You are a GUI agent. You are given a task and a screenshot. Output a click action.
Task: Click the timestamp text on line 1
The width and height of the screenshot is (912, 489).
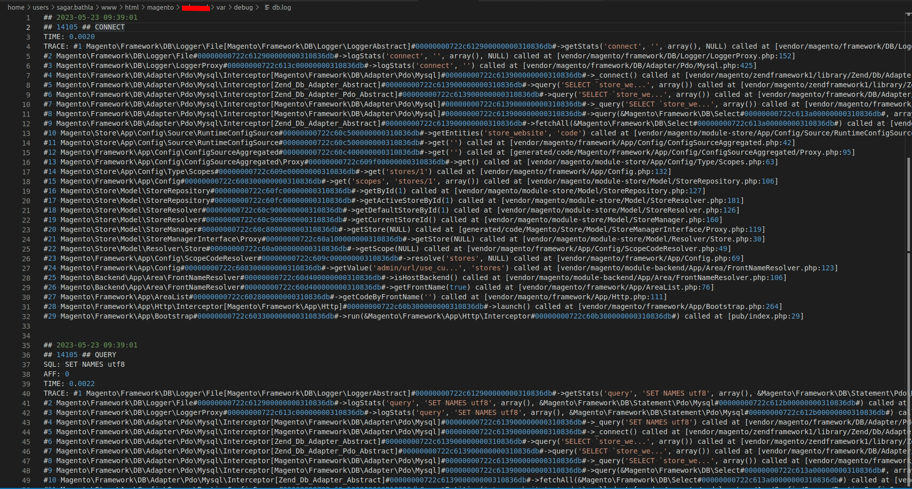coord(97,17)
